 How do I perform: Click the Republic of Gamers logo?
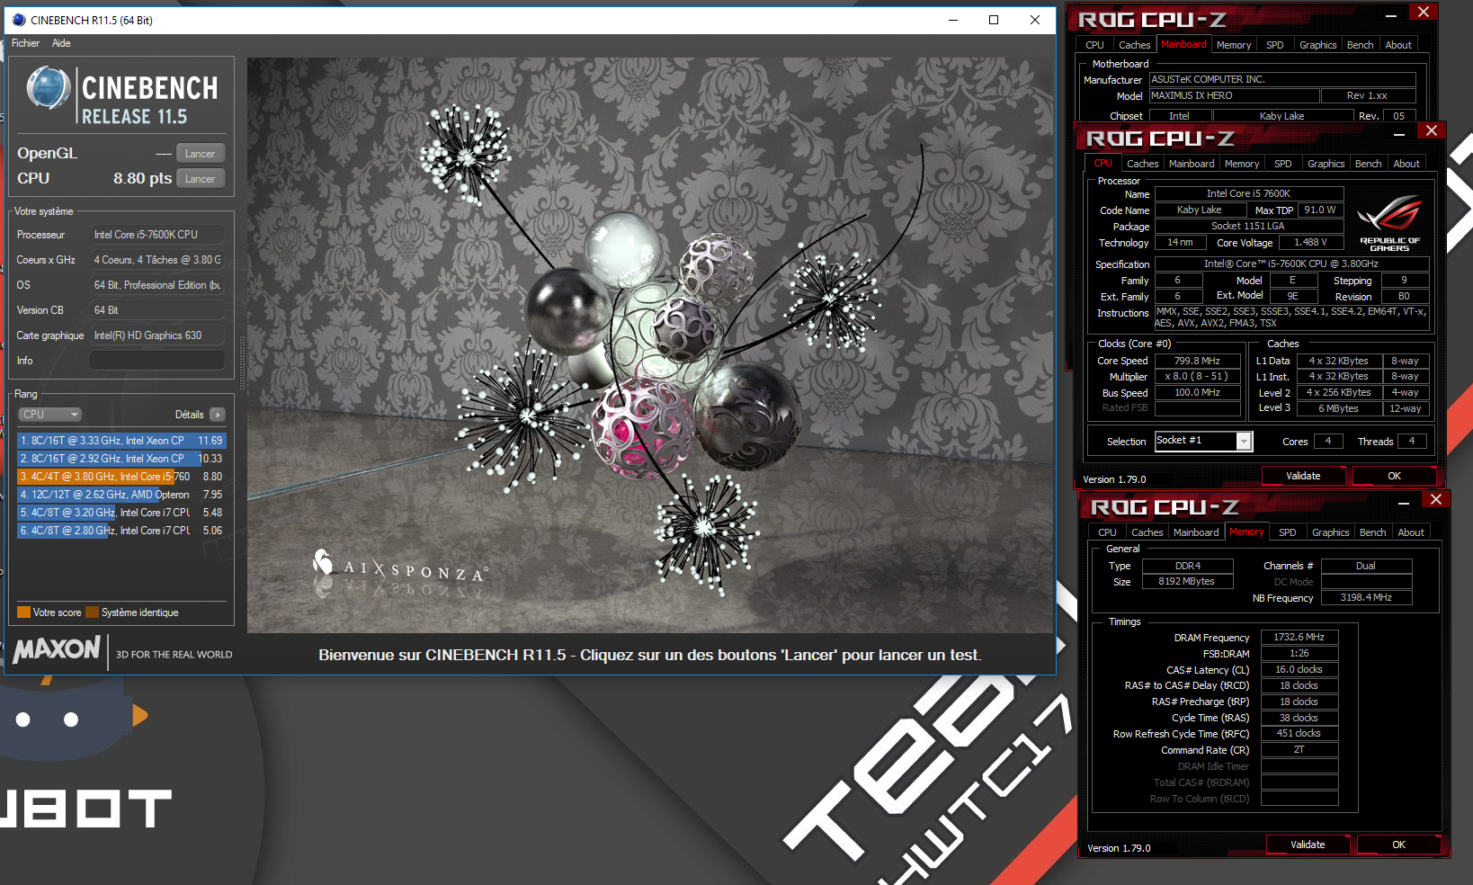pyautogui.click(x=1388, y=222)
